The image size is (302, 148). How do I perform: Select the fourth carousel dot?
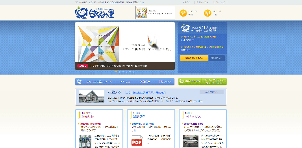click(x=126, y=71)
